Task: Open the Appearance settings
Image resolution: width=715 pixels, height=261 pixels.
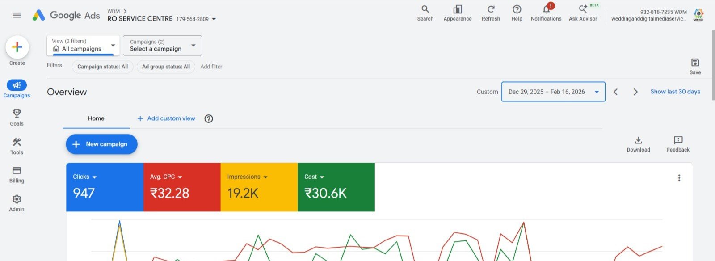Action: tap(457, 13)
